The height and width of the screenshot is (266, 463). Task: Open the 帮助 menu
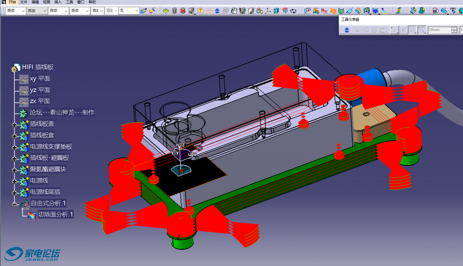(x=92, y=2)
